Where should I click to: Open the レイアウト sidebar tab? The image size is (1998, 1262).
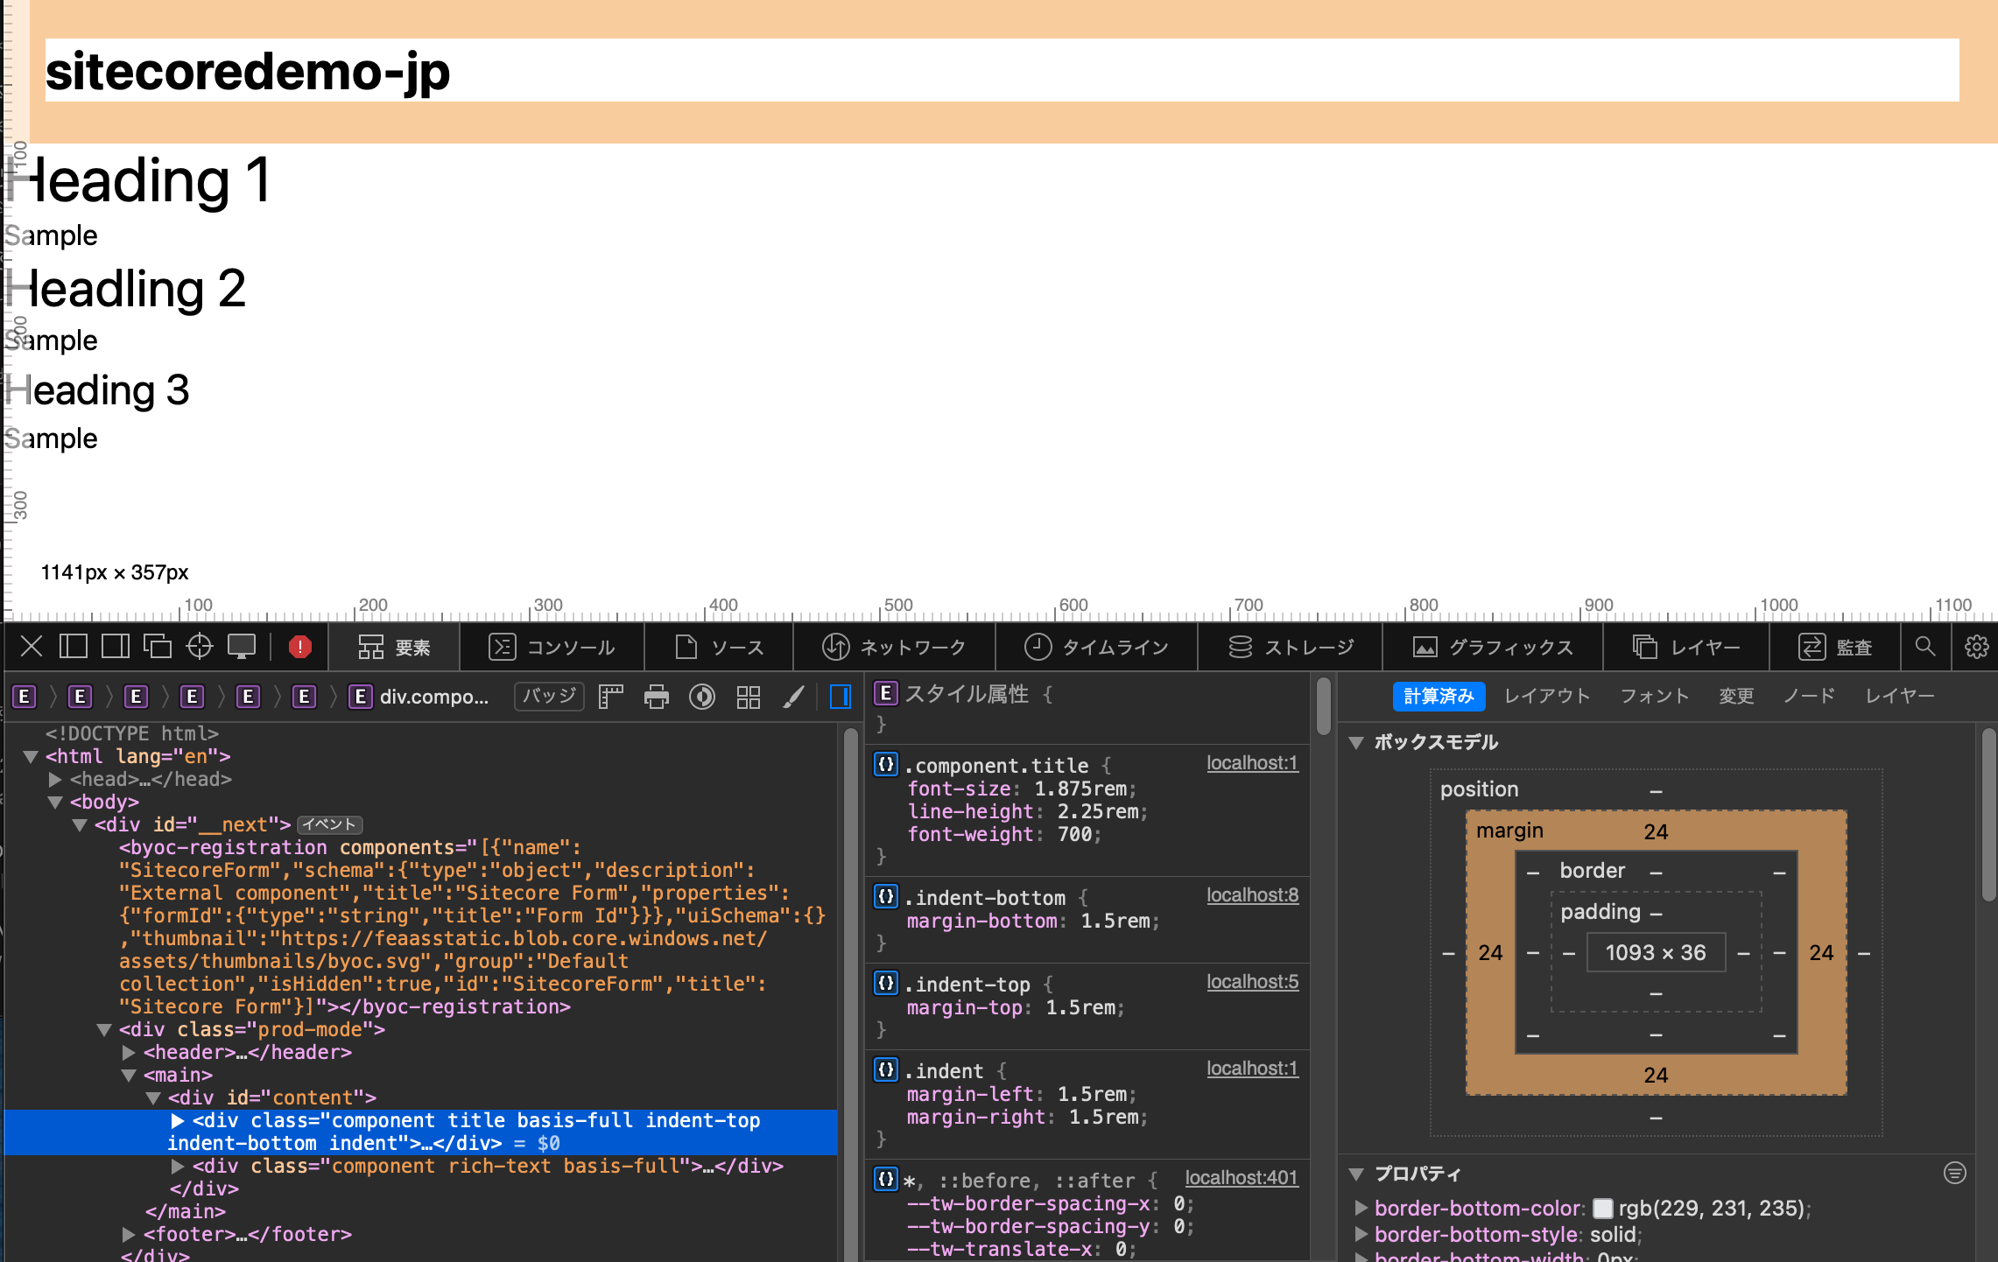pos(1547,696)
